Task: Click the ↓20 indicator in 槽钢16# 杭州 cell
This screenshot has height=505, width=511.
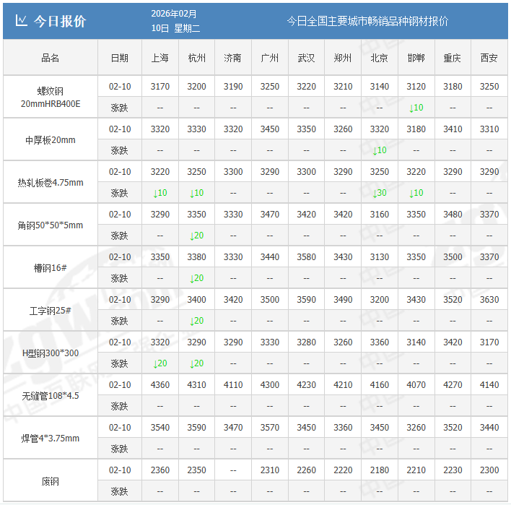Action: tap(196, 279)
